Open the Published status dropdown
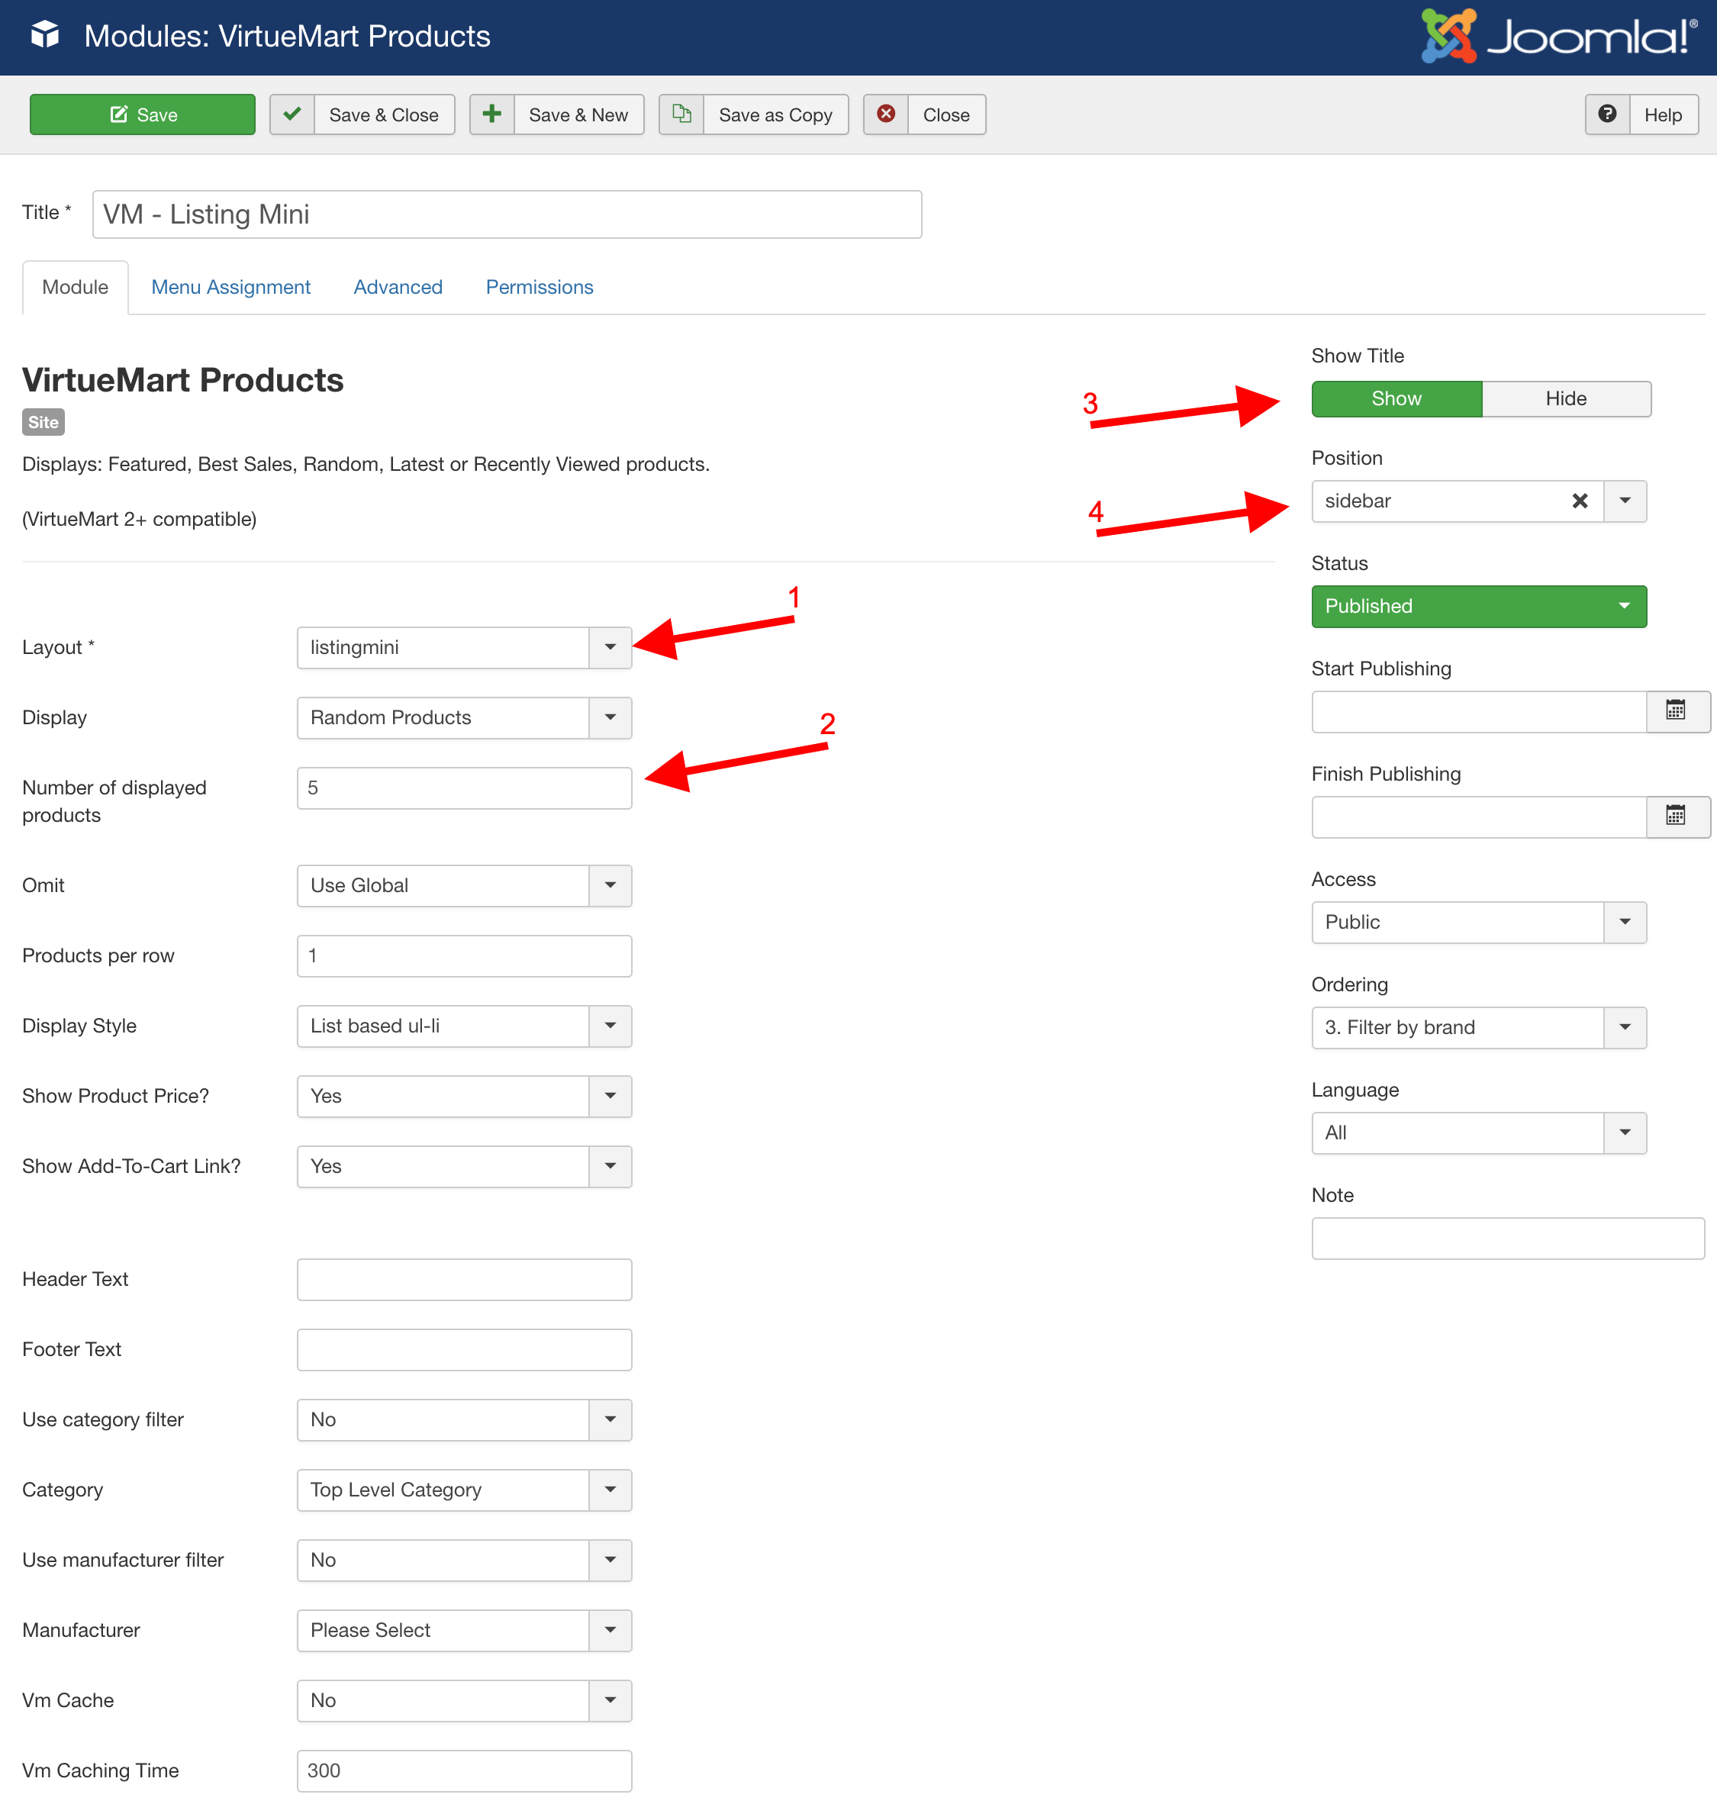 point(1478,606)
